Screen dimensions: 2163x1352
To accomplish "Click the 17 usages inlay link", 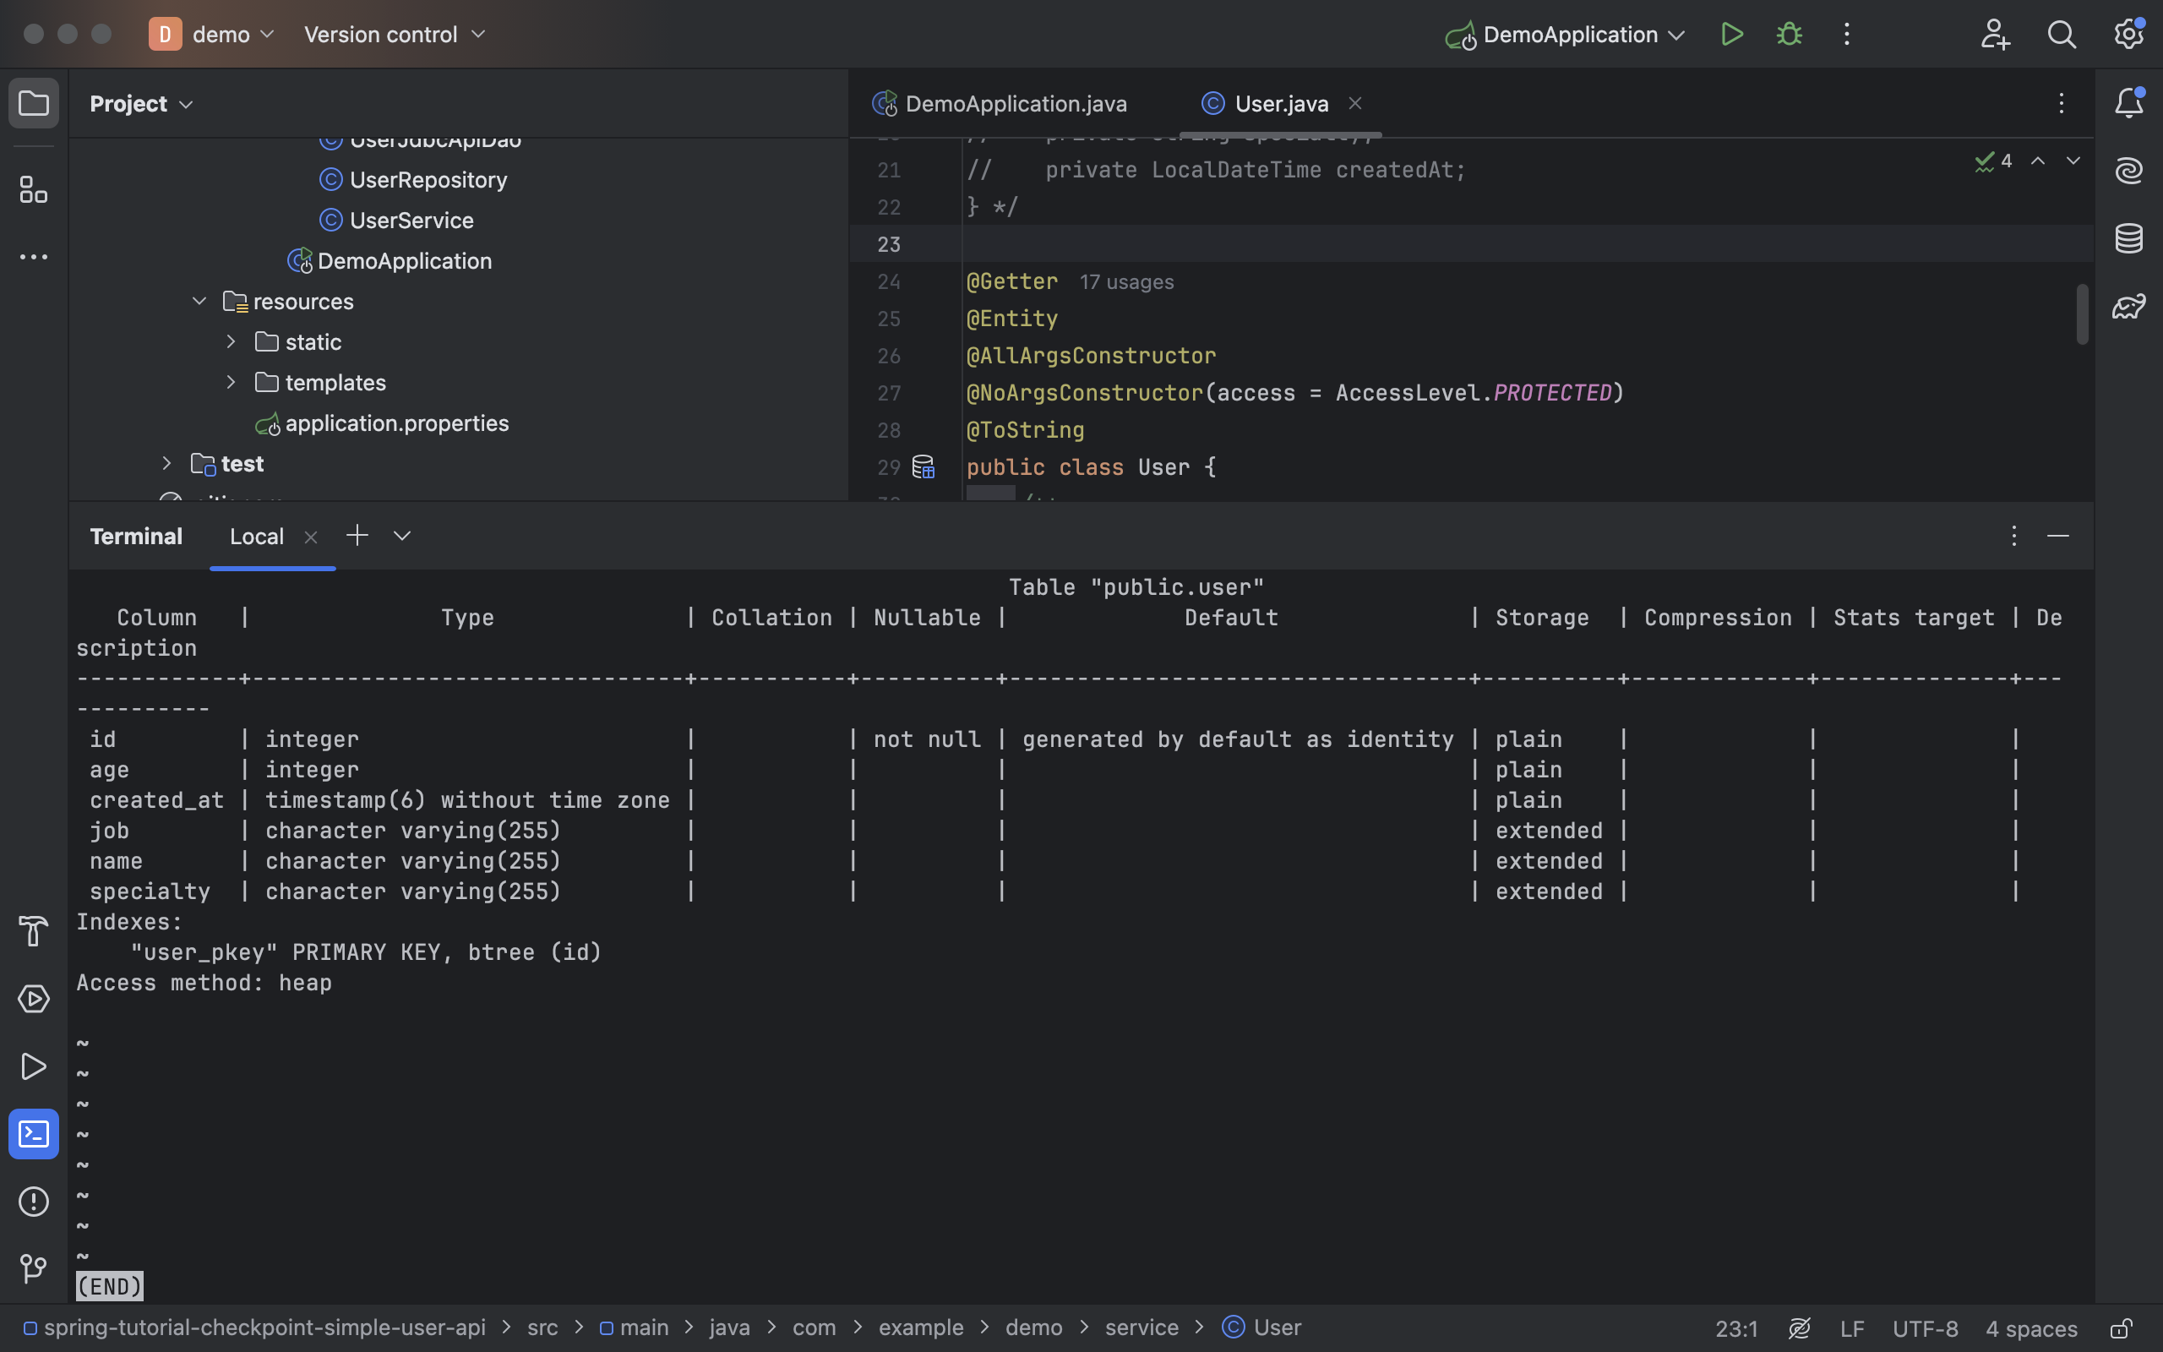I will pos(1125,281).
